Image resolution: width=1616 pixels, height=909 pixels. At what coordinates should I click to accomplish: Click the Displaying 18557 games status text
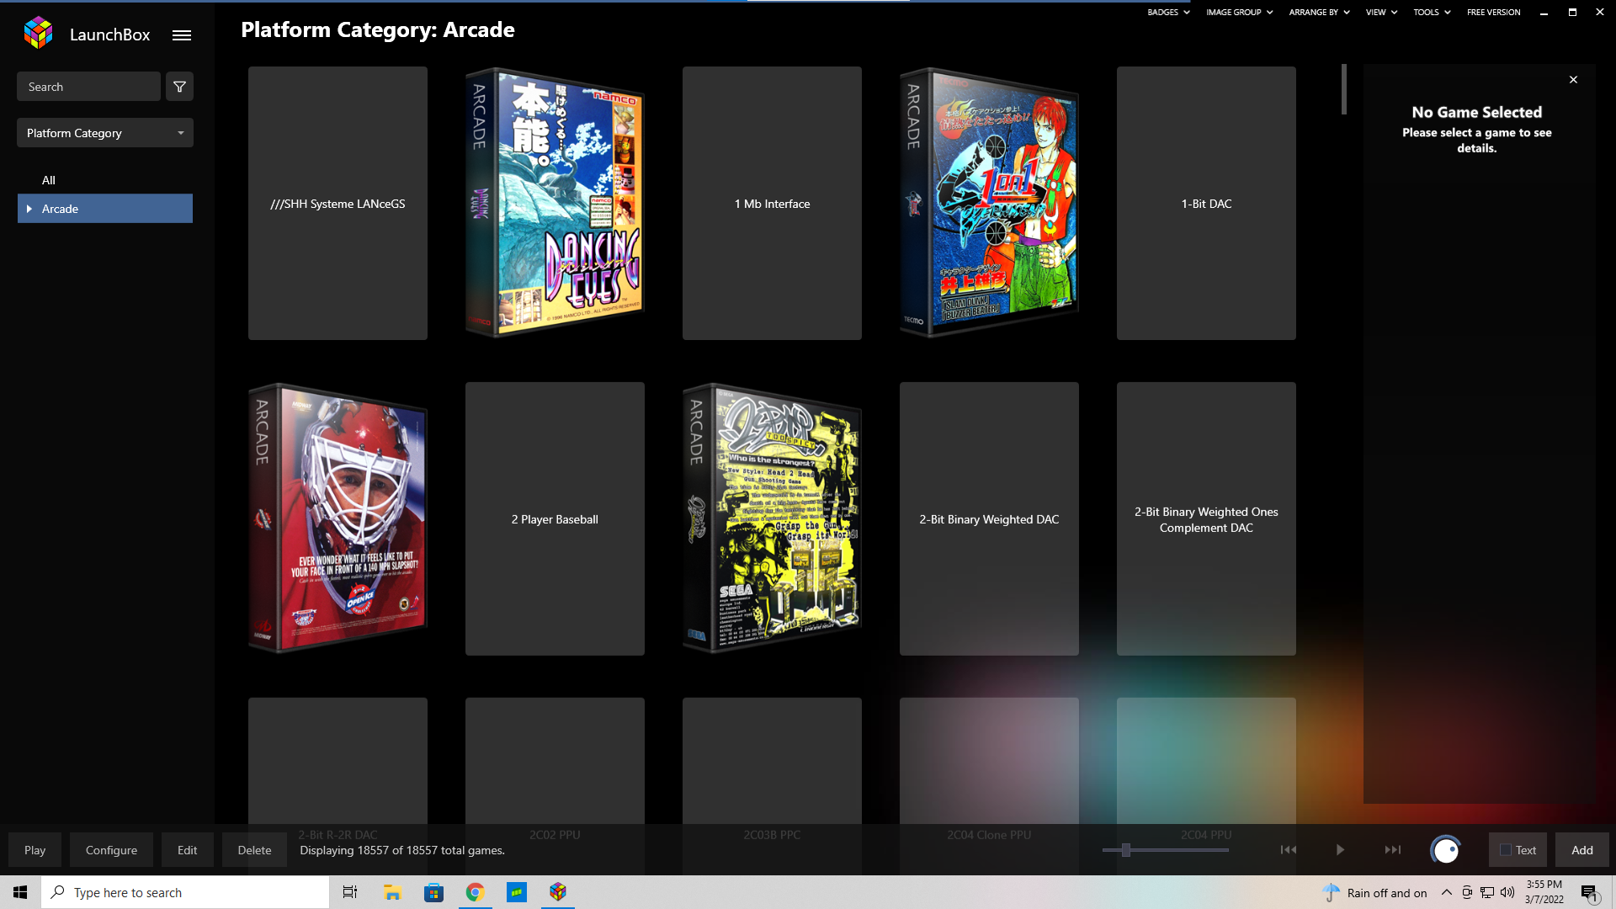coord(402,850)
